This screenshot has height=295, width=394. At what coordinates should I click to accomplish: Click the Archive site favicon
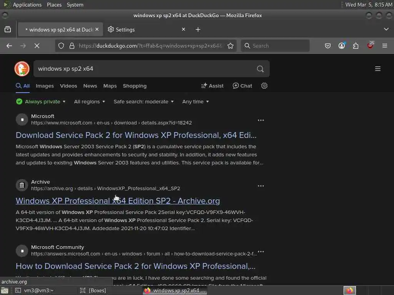tap(22, 185)
